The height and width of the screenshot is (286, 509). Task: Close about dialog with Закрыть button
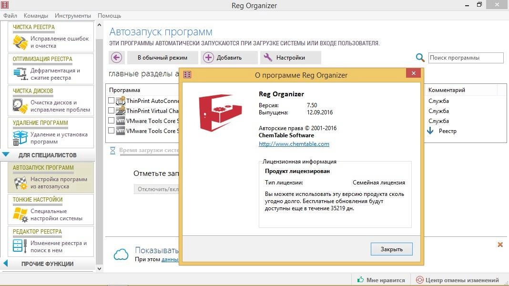tap(391, 249)
